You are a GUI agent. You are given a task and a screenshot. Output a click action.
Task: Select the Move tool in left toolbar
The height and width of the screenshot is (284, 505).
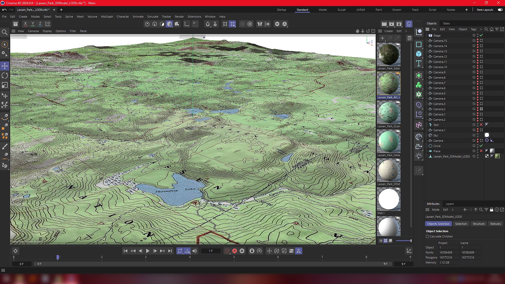[5, 66]
